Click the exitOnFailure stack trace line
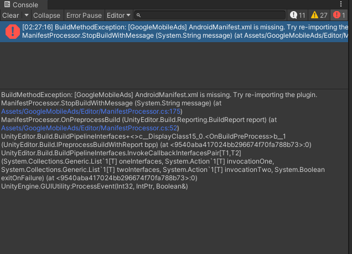This screenshot has width=352, height=254. pos(99,178)
